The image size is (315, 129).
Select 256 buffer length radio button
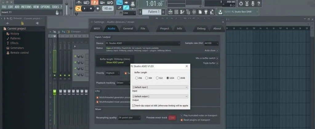[137, 78]
